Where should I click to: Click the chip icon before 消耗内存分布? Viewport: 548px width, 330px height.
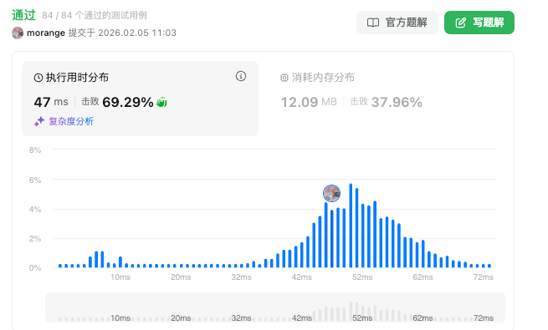(284, 78)
